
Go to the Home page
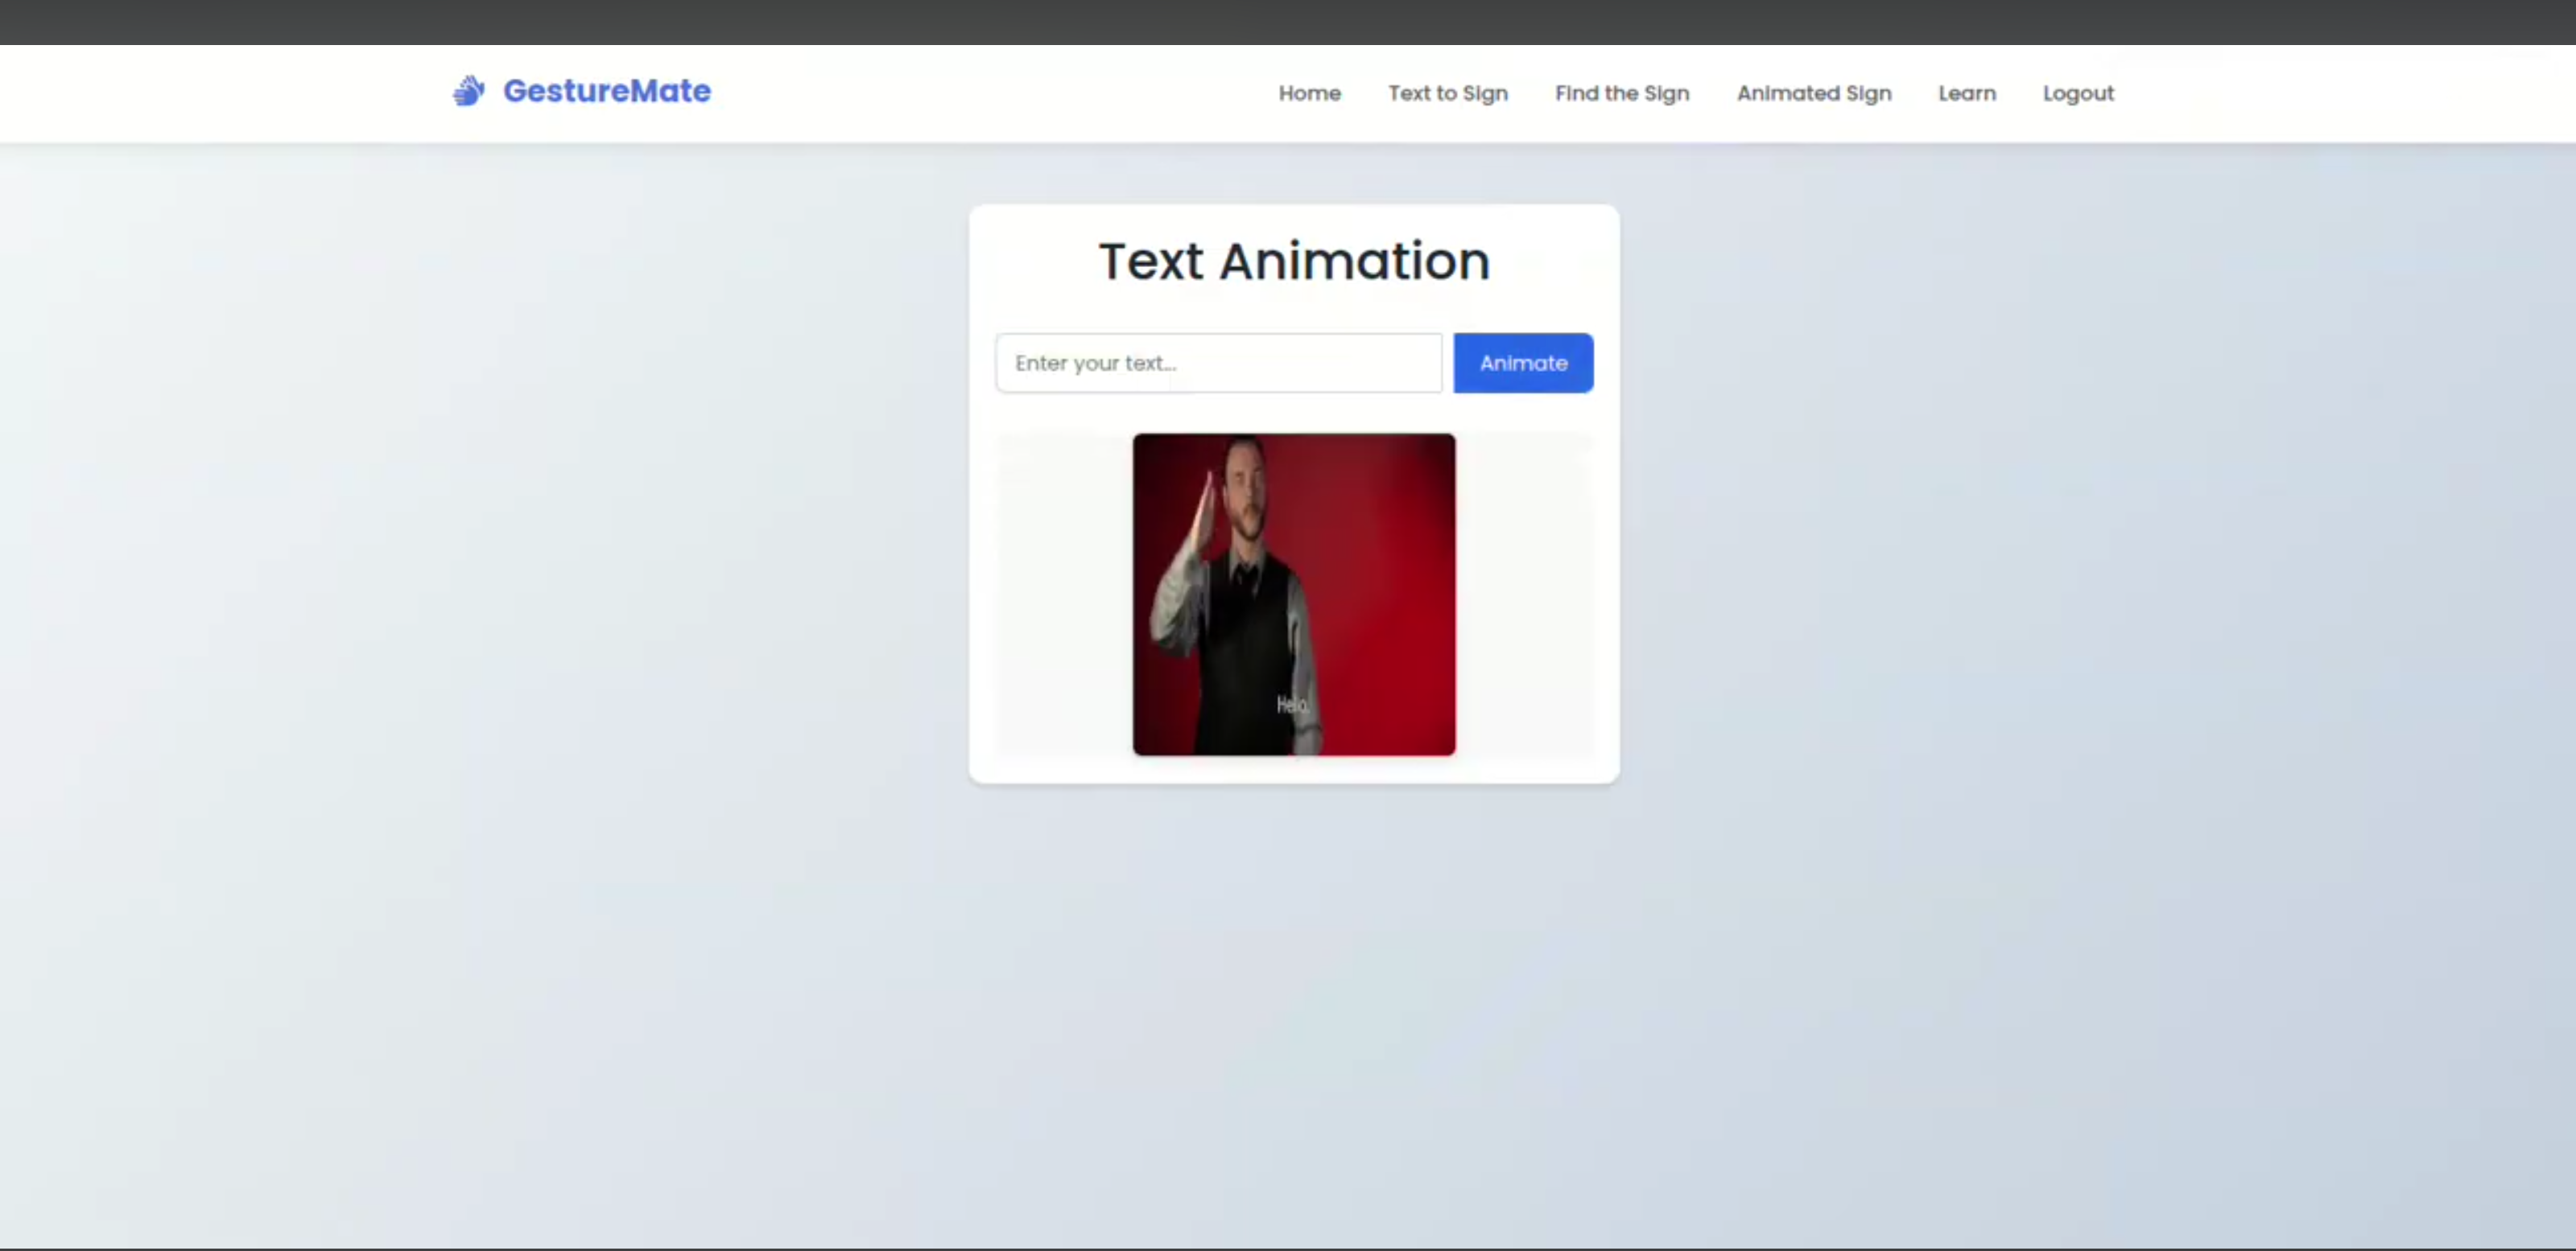(1309, 93)
